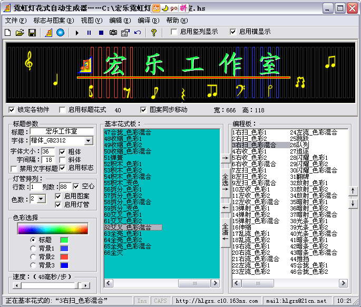This screenshot has width=361, height=307.
Task: Toggle 空心 hollow checkbox
Action: [x=76, y=186]
